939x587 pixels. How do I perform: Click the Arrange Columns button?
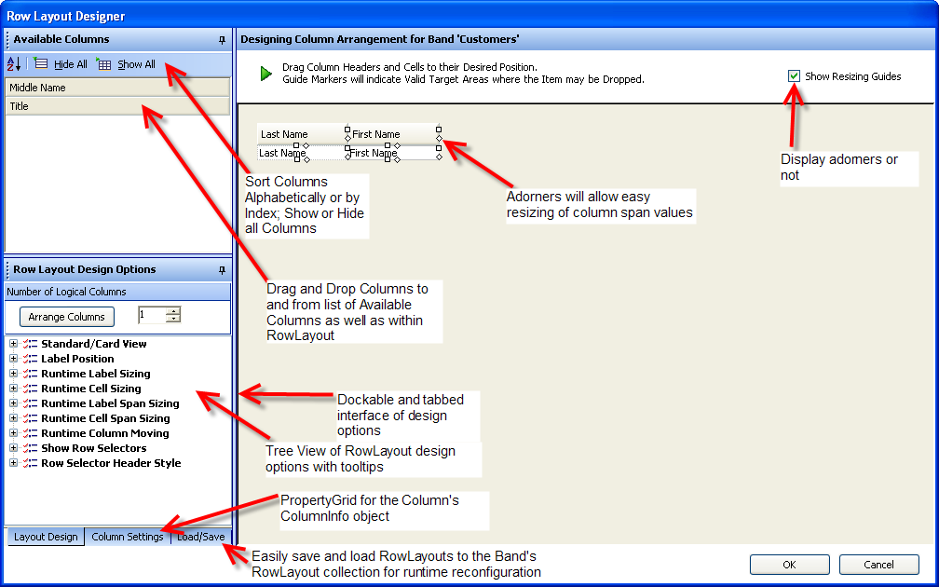point(66,317)
